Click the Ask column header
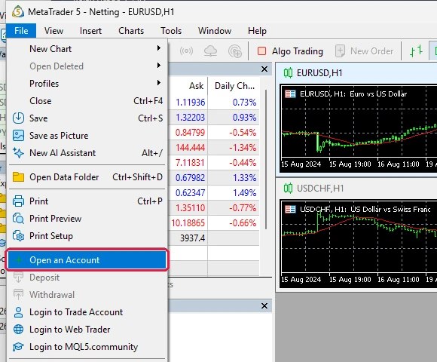Image resolution: width=437 pixels, height=362 pixels. (196, 86)
